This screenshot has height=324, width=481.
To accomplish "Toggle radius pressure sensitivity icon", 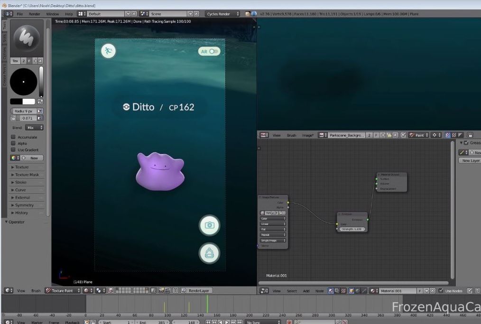I will click(x=40, y=111).
